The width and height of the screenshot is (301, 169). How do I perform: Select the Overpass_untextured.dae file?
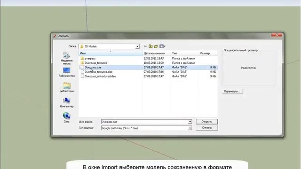(148, 76)
